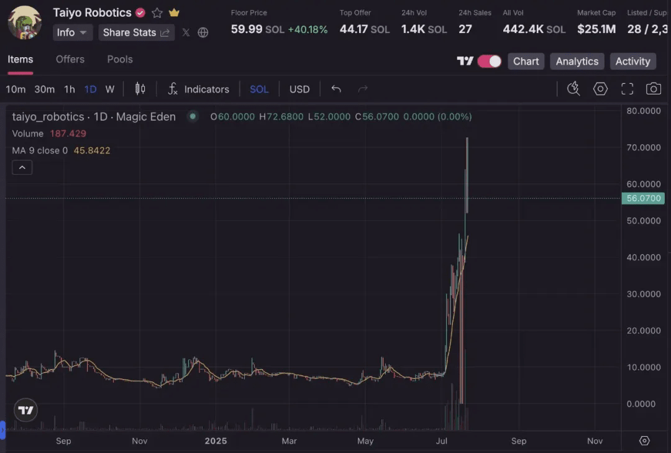Favorite the collection with the star icon

click(x=157, y=13)
